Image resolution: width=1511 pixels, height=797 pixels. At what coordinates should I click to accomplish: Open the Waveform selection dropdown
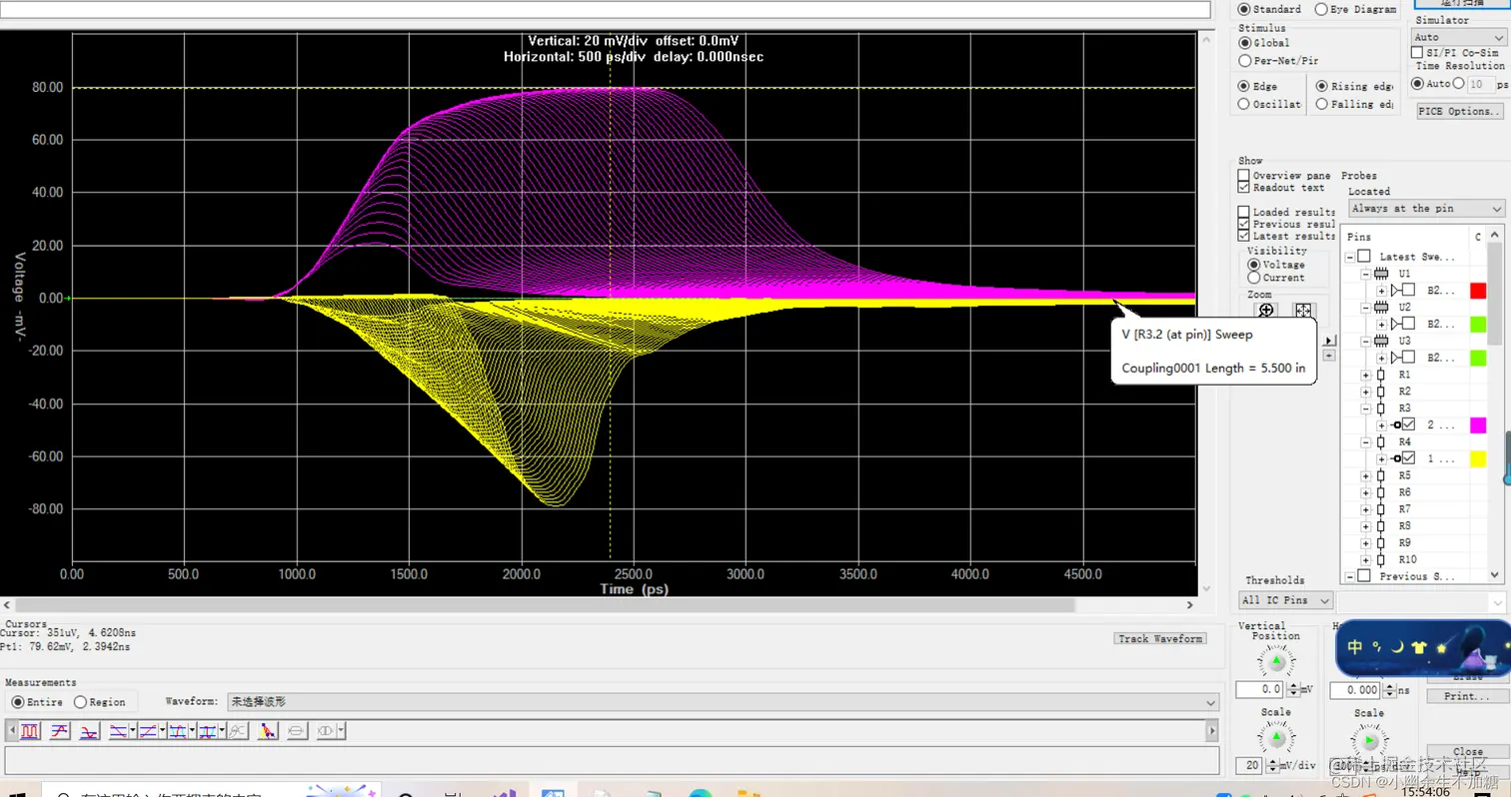click(723, 702)
